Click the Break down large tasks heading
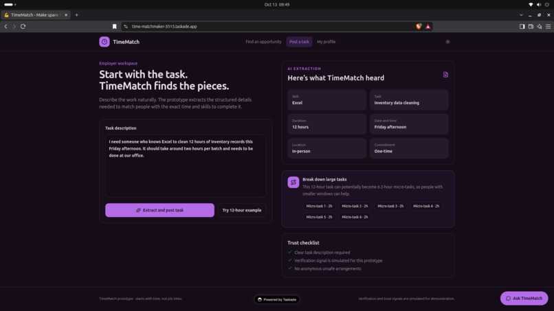The image size is (554, 311). click(x=324, y=179)
